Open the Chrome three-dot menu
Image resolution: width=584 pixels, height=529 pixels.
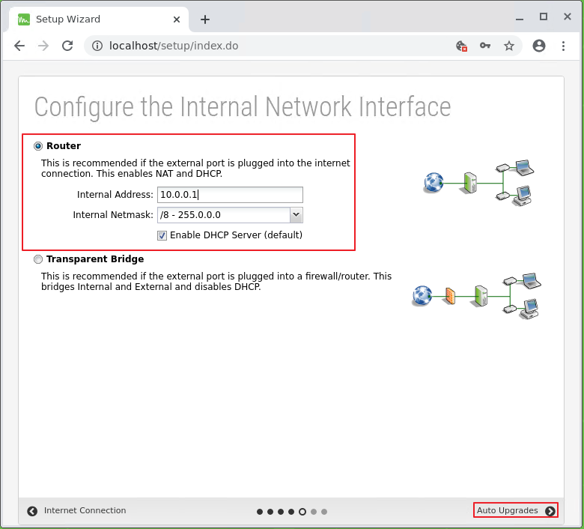tap(563, 46)
